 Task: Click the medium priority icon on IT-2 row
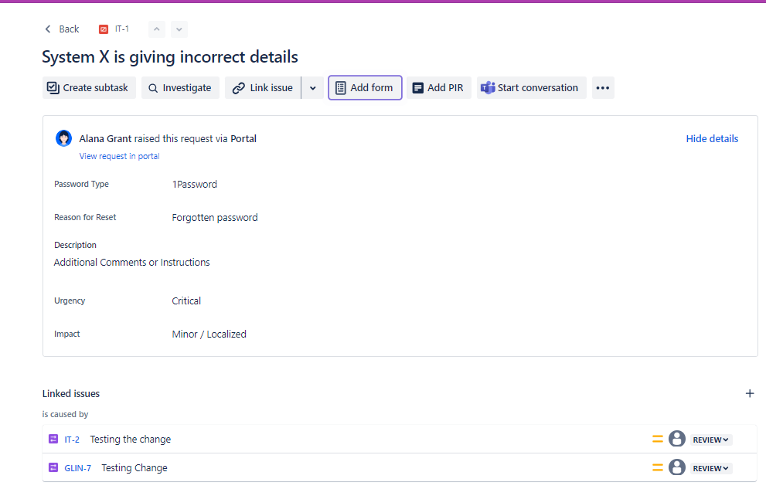[657, 439]
